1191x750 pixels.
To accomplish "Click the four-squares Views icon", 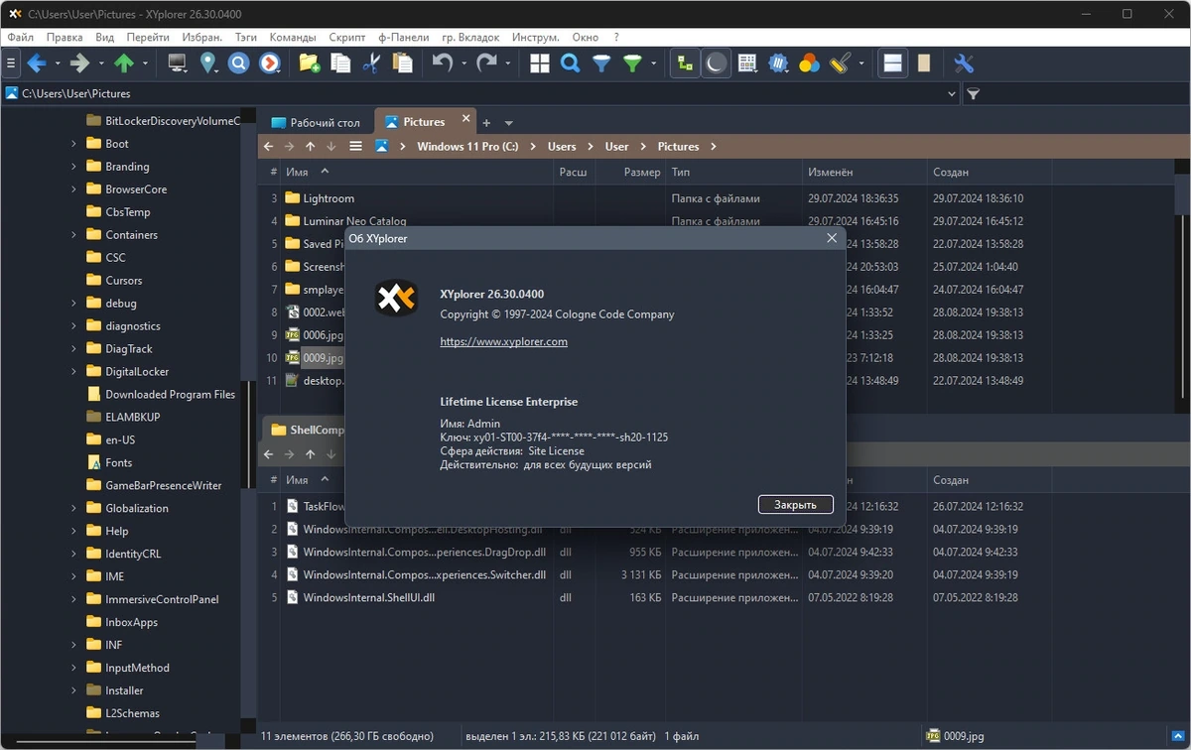I will 540,63.
